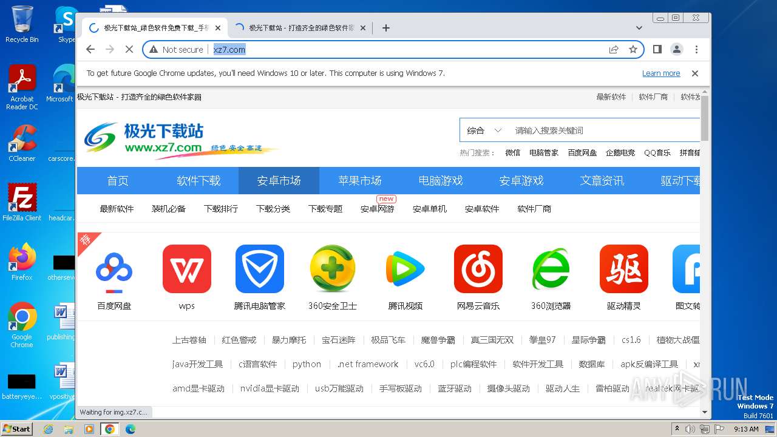Open Recycle Bin on desktop
The width and height of the screenshot is (777, 437).
22,24
